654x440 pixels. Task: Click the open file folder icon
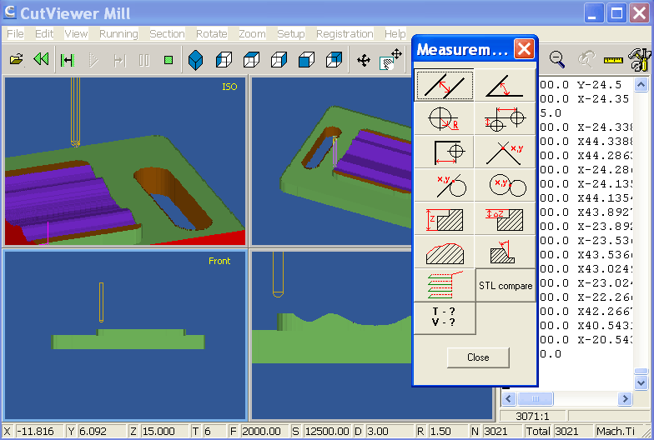tap(16, 59)
